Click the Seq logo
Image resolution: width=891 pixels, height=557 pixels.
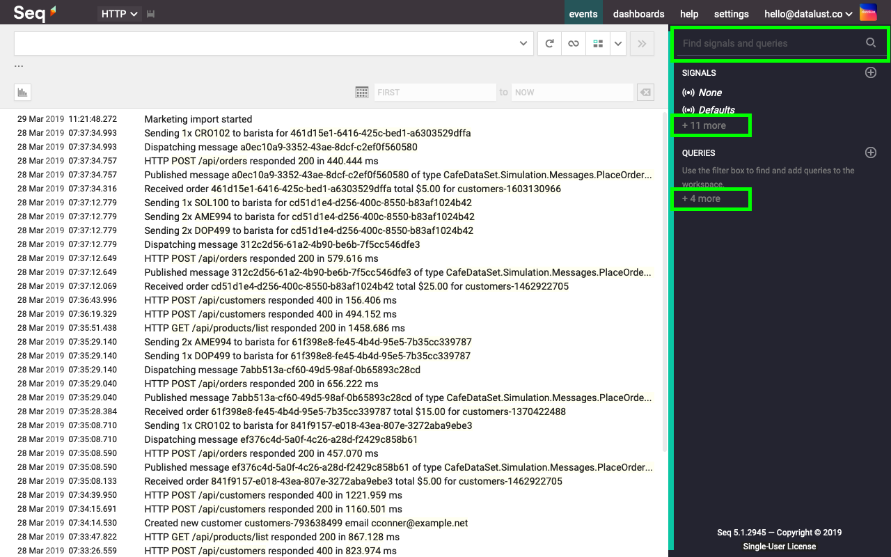click(36, 13)
